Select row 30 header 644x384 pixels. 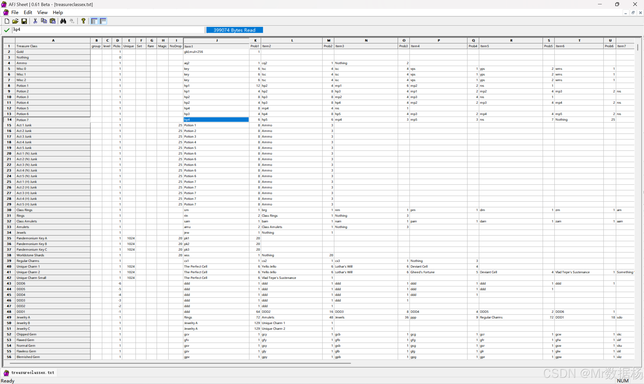coord(9,210)
